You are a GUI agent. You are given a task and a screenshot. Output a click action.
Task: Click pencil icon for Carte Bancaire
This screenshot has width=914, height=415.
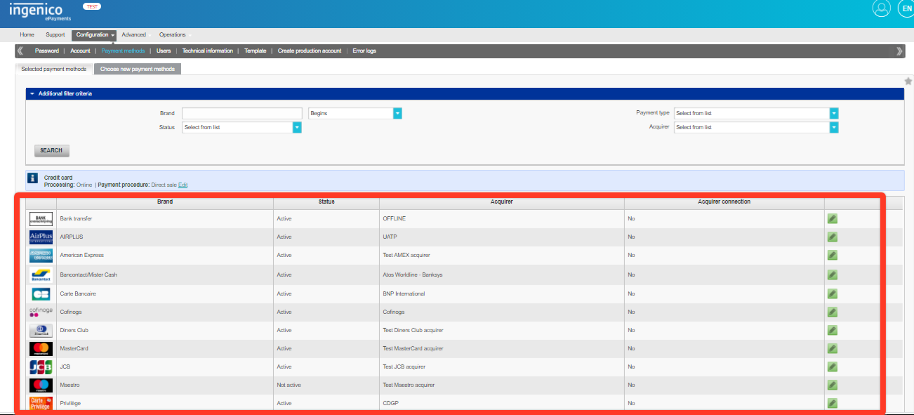[x=833, y=294]
